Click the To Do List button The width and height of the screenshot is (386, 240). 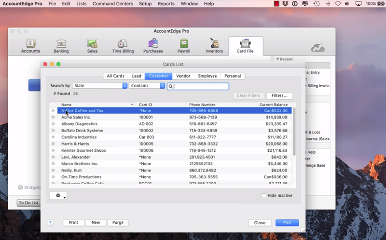click(28, 203)
